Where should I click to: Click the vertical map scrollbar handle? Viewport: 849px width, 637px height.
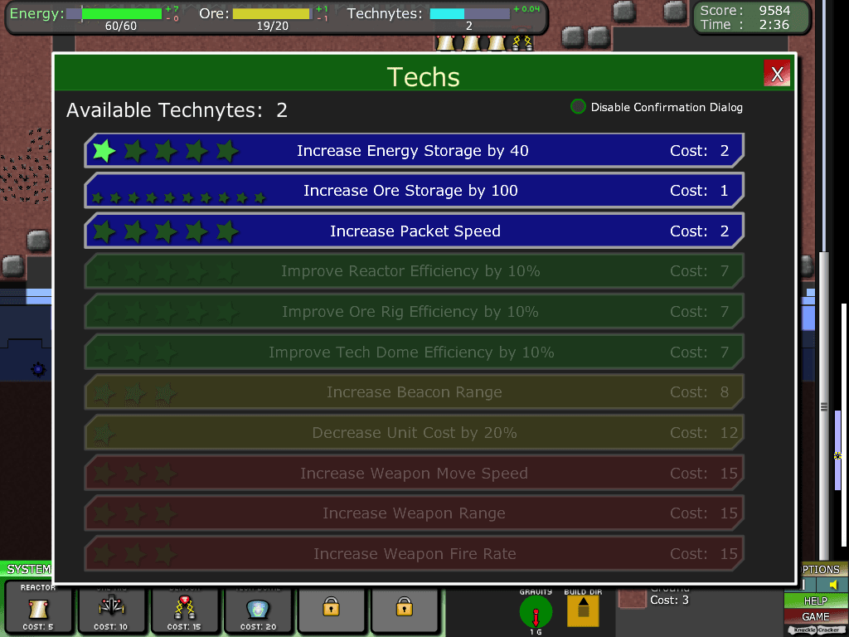click(823, 406)
